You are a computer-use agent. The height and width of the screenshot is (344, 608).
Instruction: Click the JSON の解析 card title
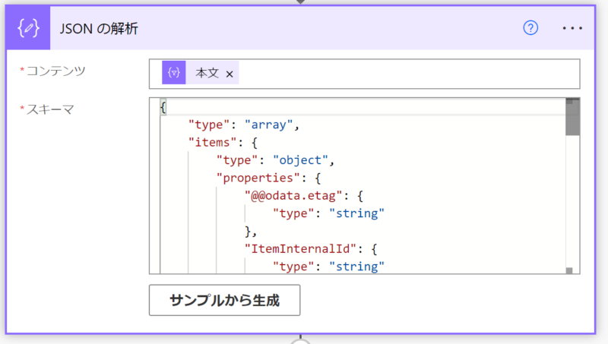pos(99,28)
